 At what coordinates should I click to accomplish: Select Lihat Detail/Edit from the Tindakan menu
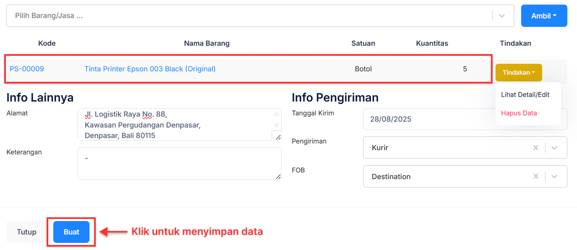525,94
